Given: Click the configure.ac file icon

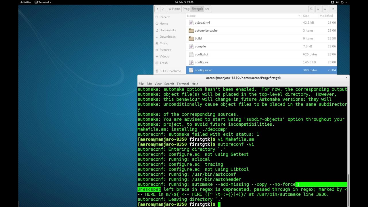Looking at the screenshot, I should (191, 70).
